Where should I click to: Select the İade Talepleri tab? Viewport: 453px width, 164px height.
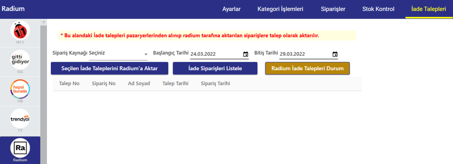[429, 9]
